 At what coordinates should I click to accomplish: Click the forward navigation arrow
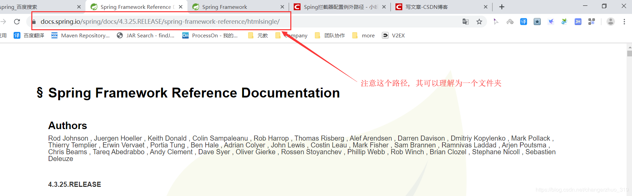[x=3, y=22]
